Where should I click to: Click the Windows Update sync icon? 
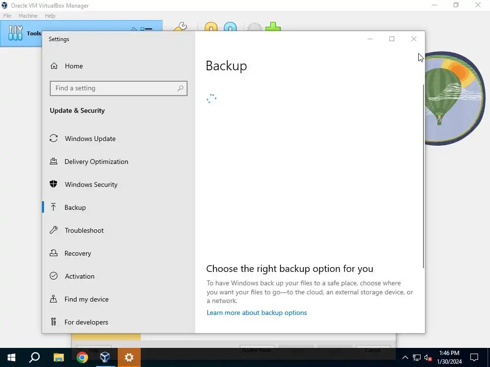pyautogui.click(x=54, y=138)
